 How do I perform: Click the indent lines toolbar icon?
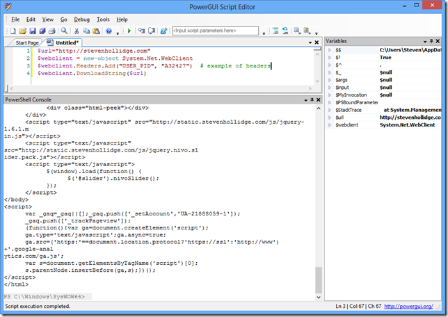pyautogui.click(x=275, y=31)
